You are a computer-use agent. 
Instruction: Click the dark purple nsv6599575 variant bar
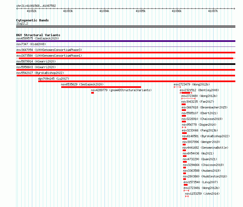tap(126, 41)
